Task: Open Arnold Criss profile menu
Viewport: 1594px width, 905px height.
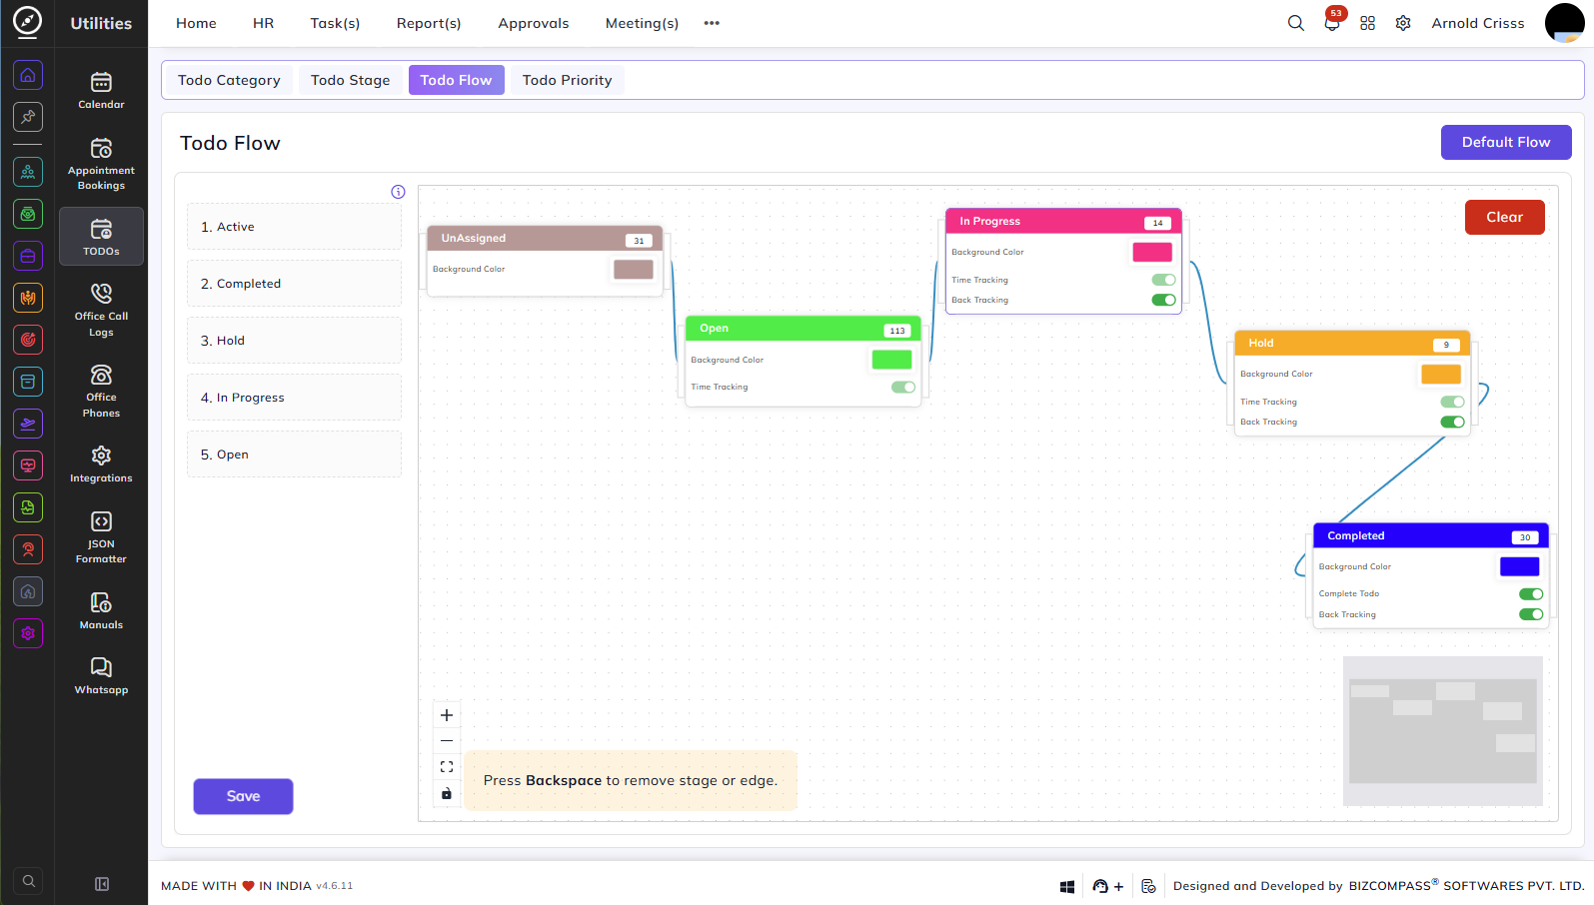Action: (x=1477, y=23)
